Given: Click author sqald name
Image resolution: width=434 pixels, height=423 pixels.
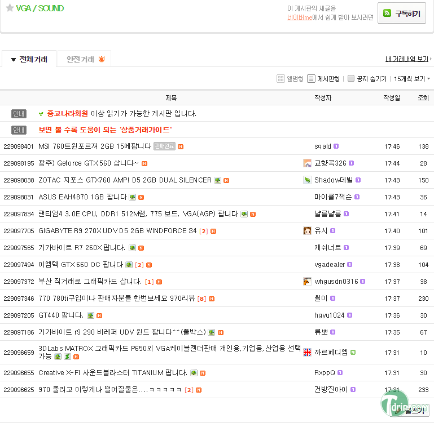Looking at the screenshot, I should (323, 146).
